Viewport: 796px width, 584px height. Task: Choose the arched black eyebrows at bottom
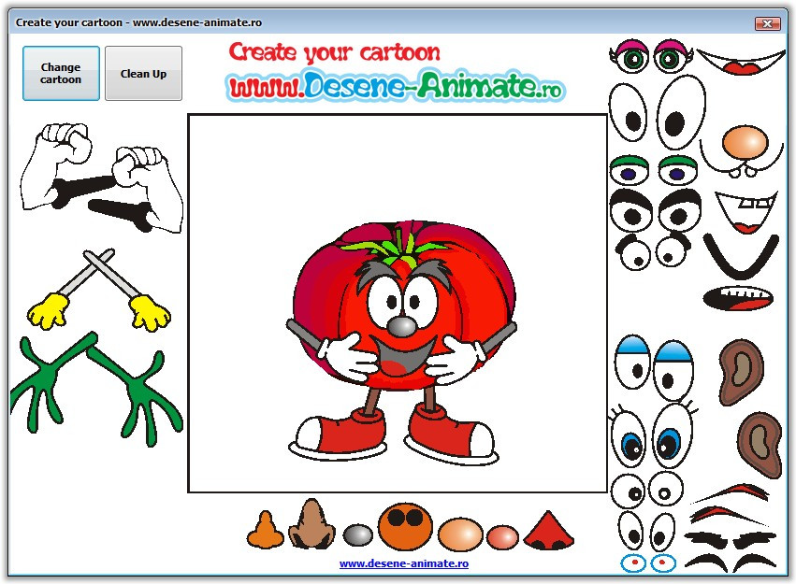click(730, 562)
